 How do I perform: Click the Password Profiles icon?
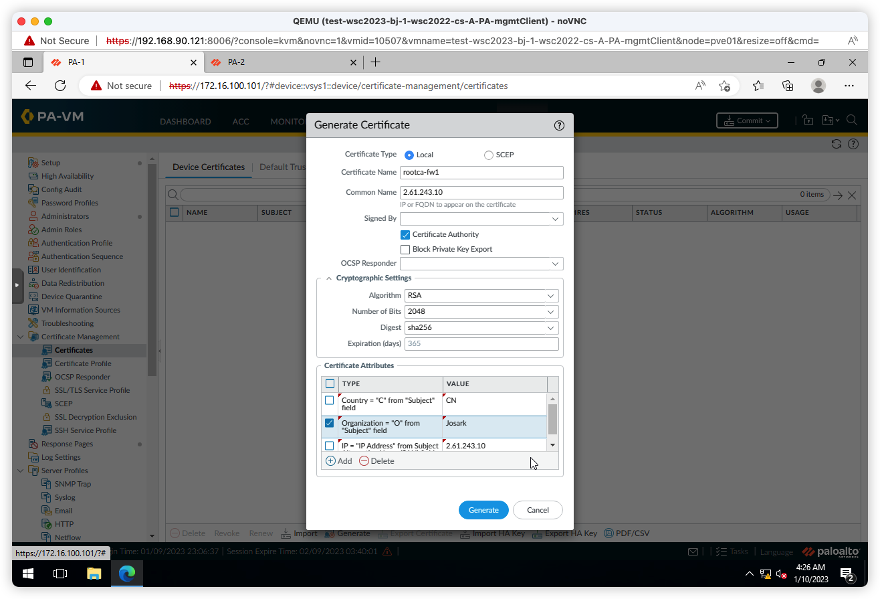click(x=33, y=203)
